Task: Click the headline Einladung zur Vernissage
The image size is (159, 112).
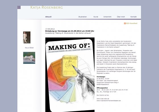Action: 70,31
